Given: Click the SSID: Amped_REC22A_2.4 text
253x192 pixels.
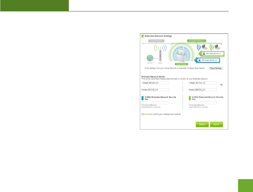Looking at the screenshot, I should tap(214, 54).
